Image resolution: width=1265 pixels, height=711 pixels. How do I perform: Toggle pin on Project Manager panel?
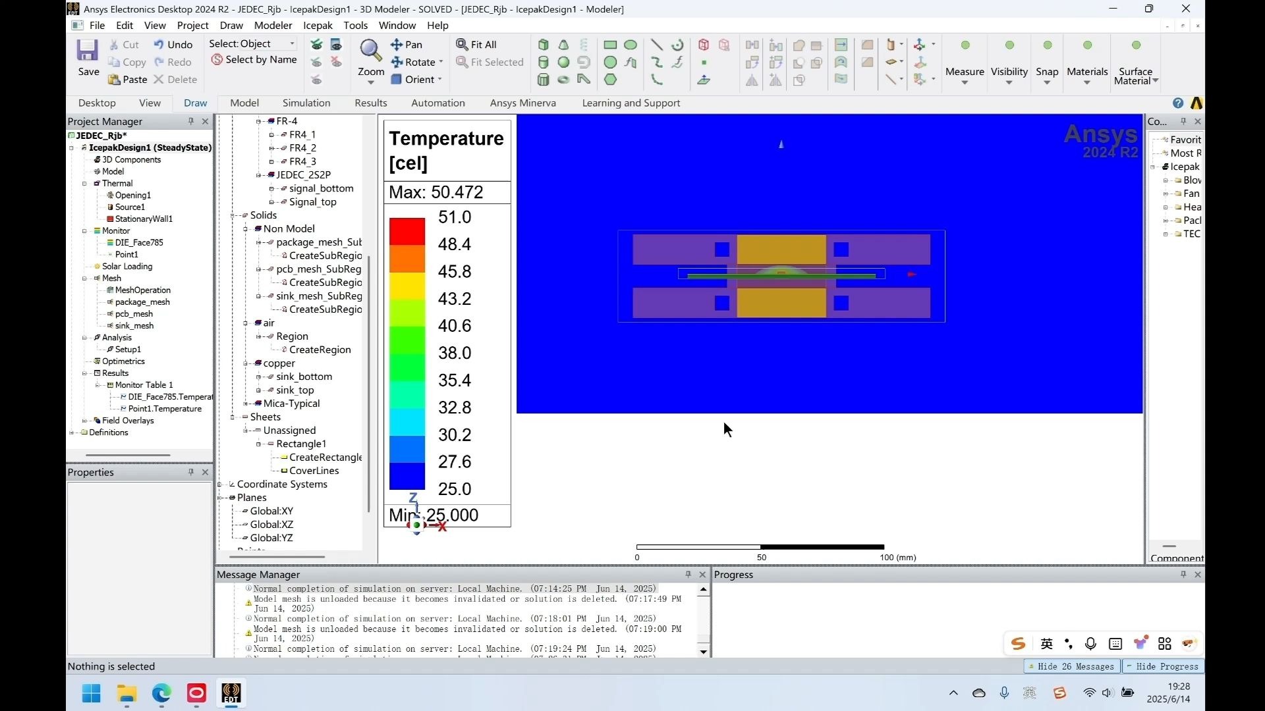191,121
